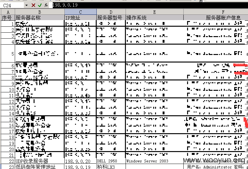Select the DELL 2950 model cell
Image resolution: width=248 pixels, height=169 pixels.
tap(111, 161)
